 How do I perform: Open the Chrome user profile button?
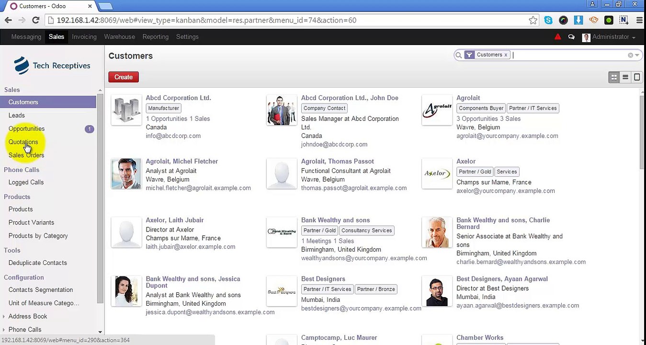(x=592, y=4)
